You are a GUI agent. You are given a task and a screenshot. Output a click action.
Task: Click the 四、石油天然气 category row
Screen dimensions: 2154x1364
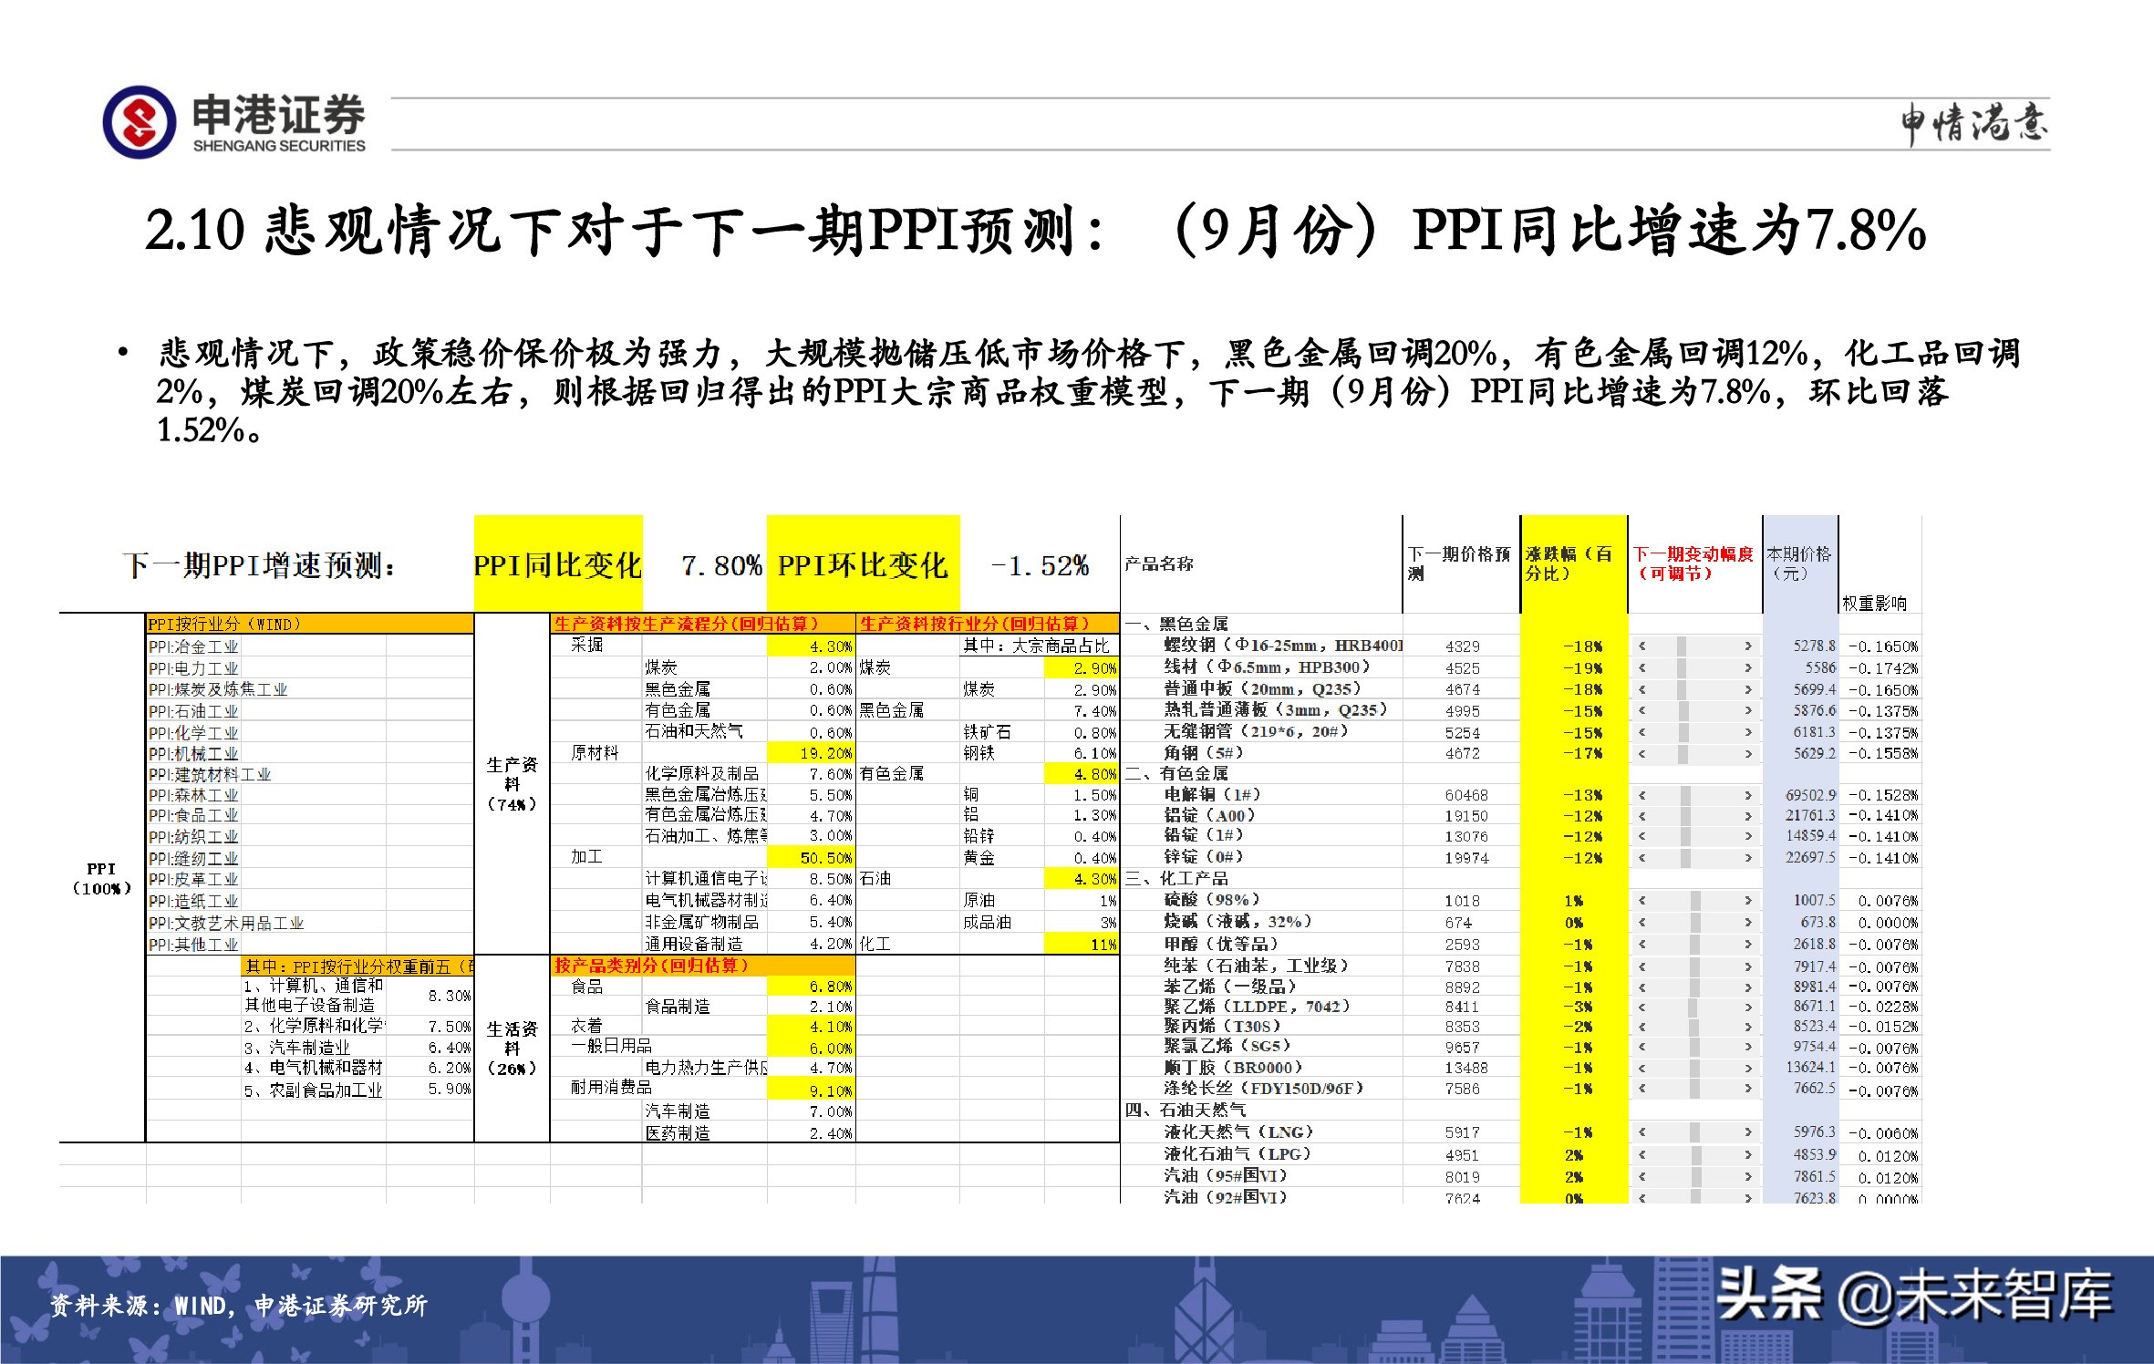click(1186, 1110)
